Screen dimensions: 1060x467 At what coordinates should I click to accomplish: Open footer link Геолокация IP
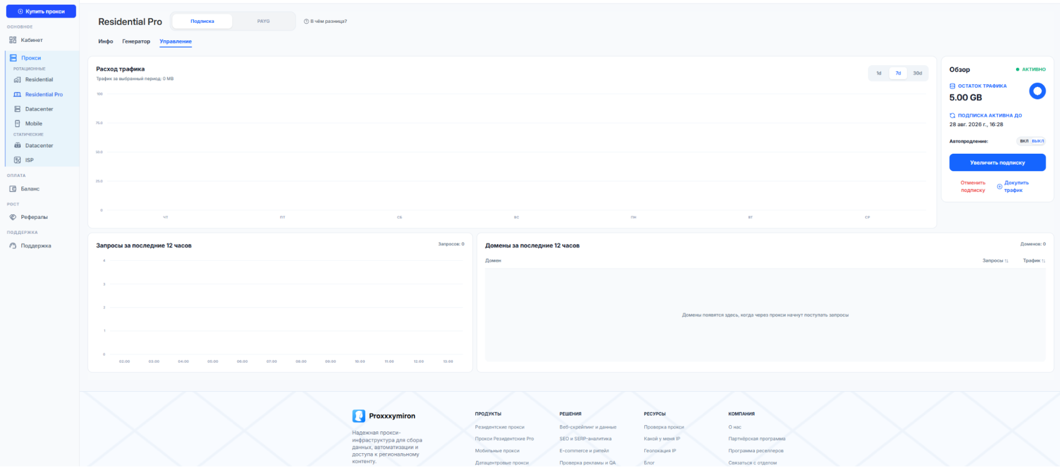click(x=660, y=451)
